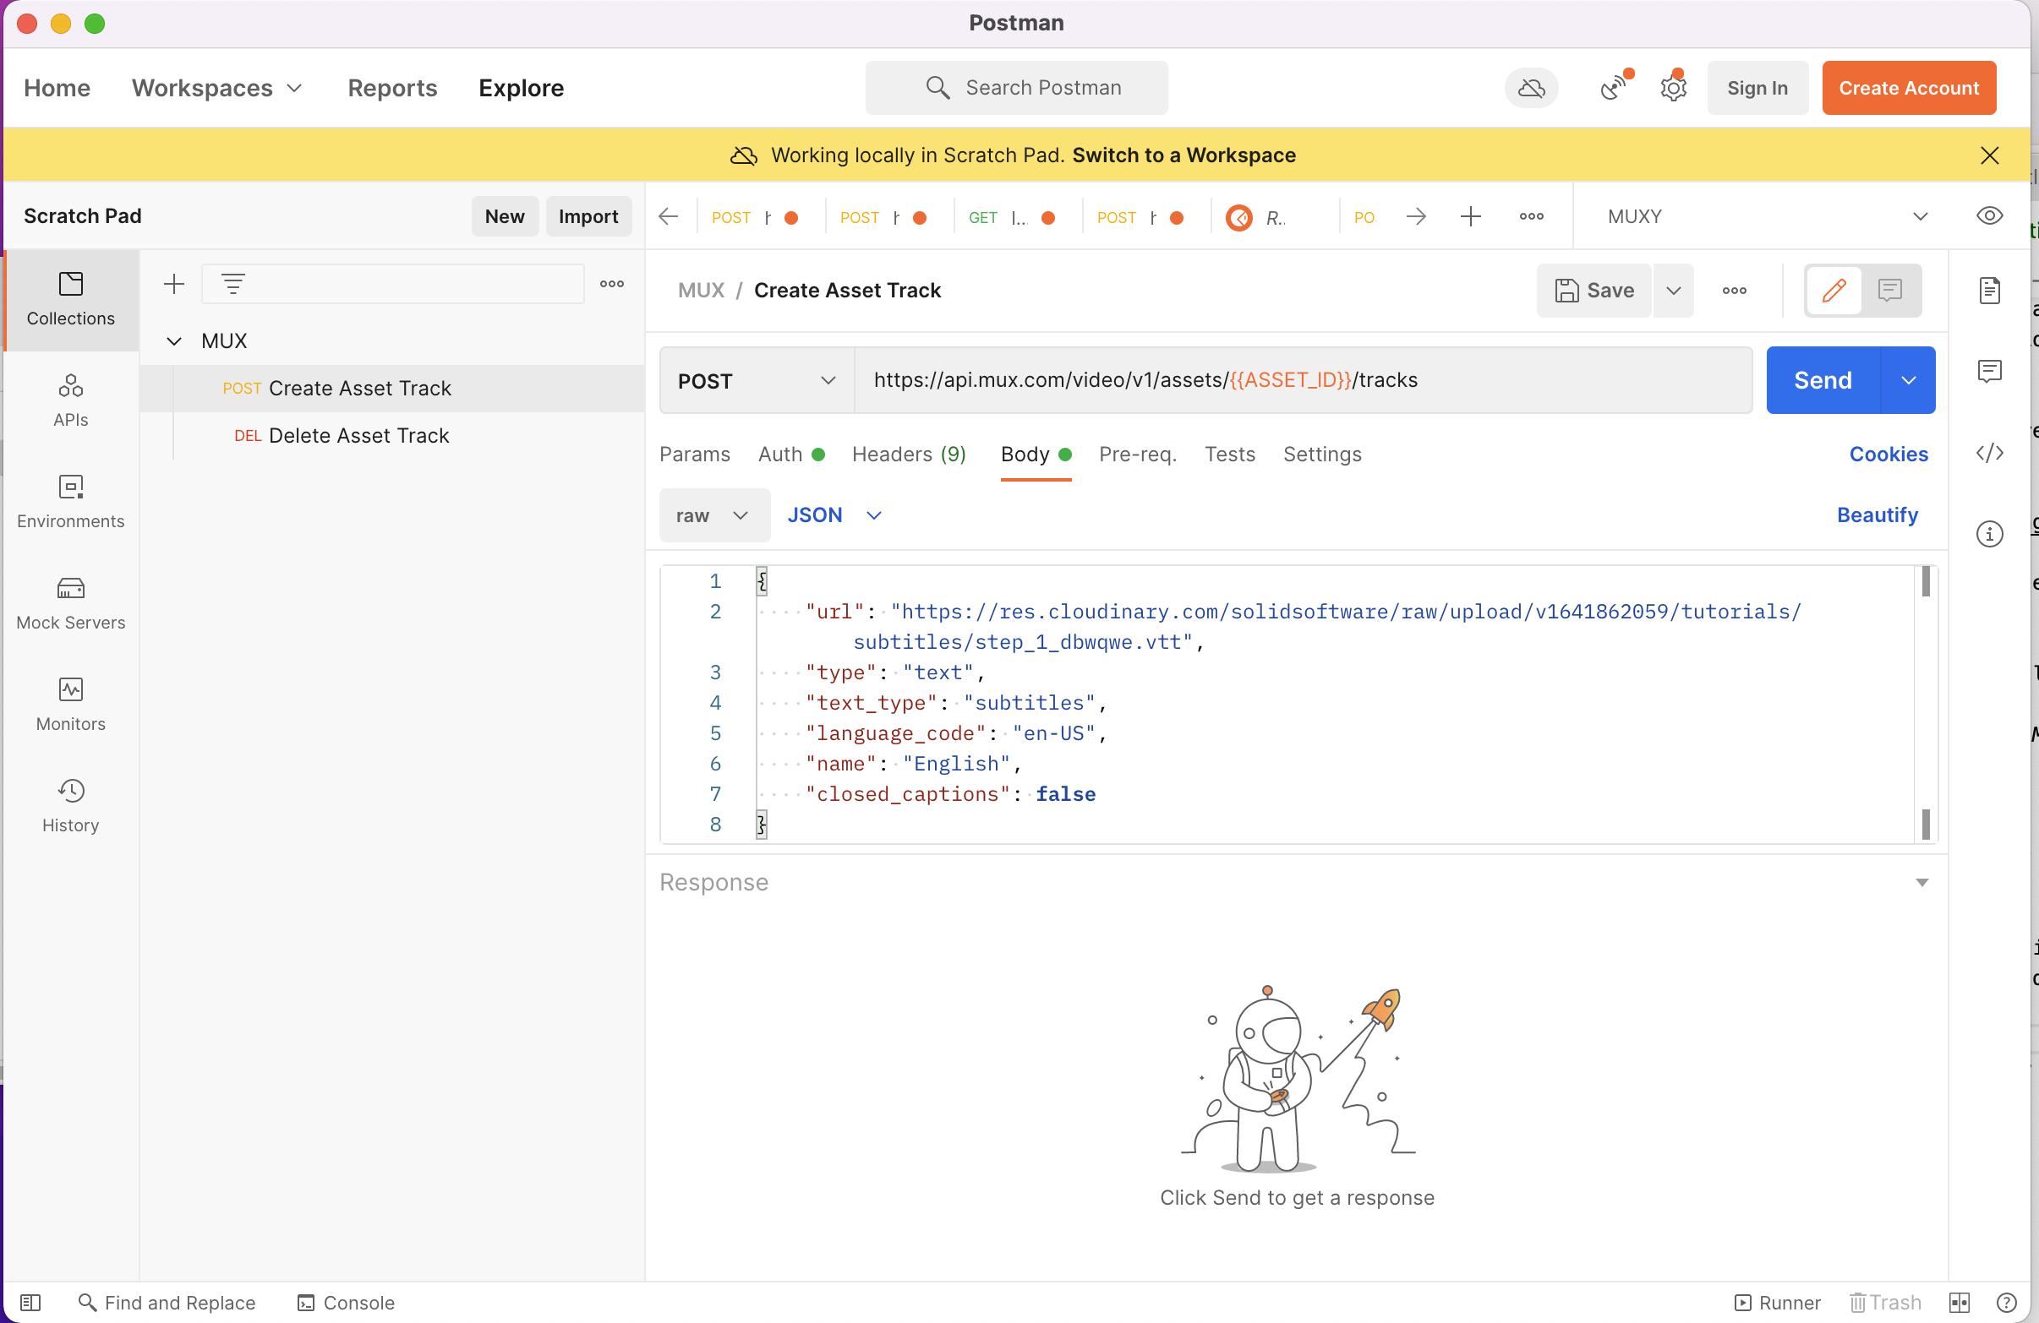Open Find and Replace

point(167,1303)
